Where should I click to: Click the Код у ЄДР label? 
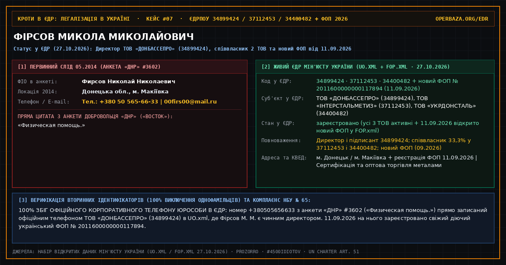click(x=277, y=82)
